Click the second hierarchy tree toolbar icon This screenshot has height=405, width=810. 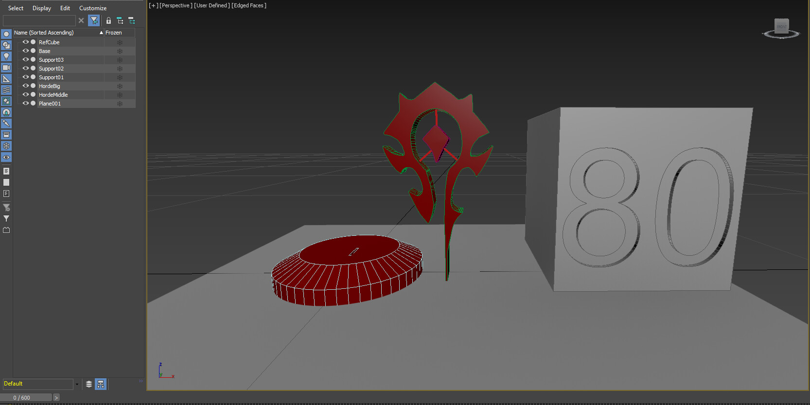(132, 20)
